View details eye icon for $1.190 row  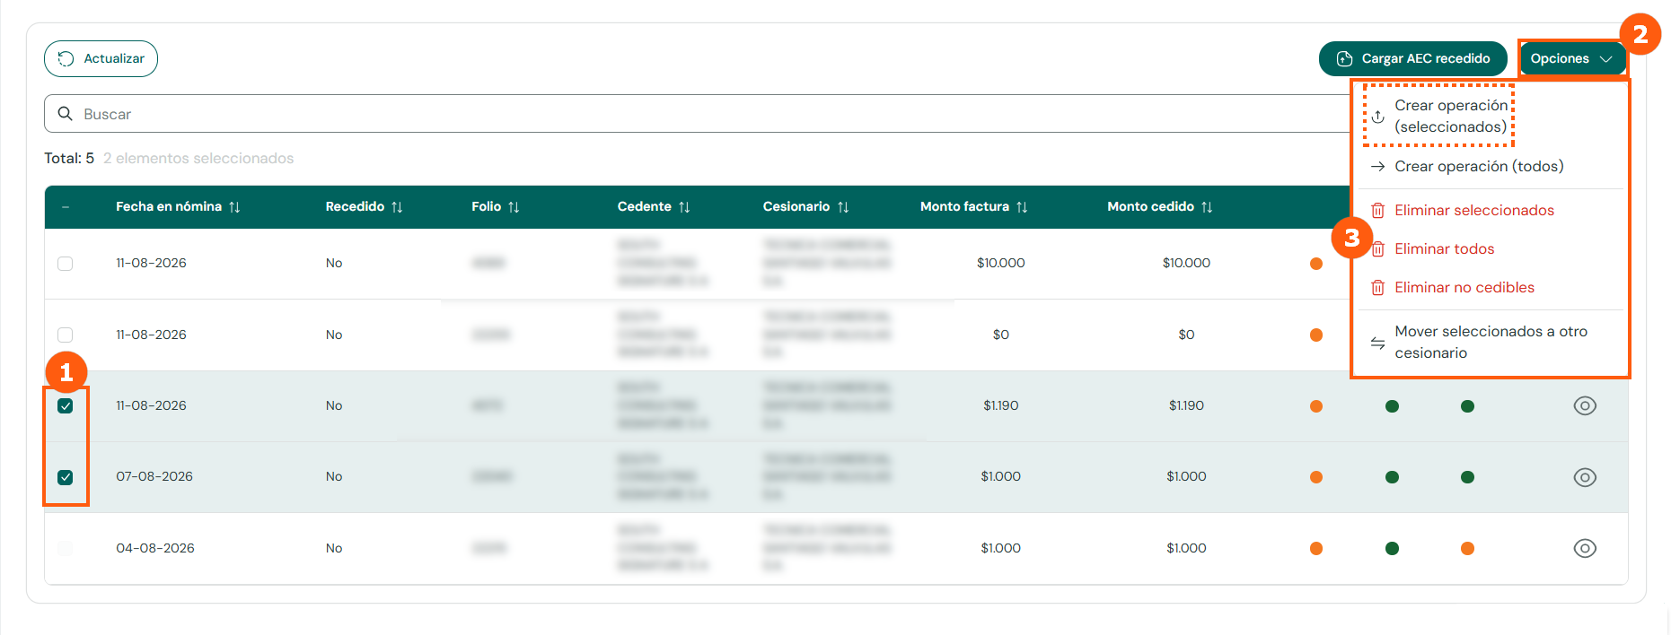click(x=1585, y=406)
